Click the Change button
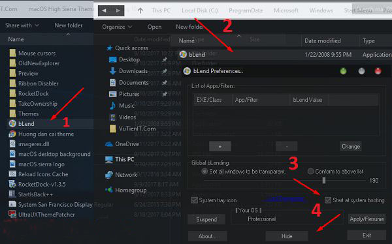Image resolution: width=392 pixels, height=244 pixels. (351, 146)
